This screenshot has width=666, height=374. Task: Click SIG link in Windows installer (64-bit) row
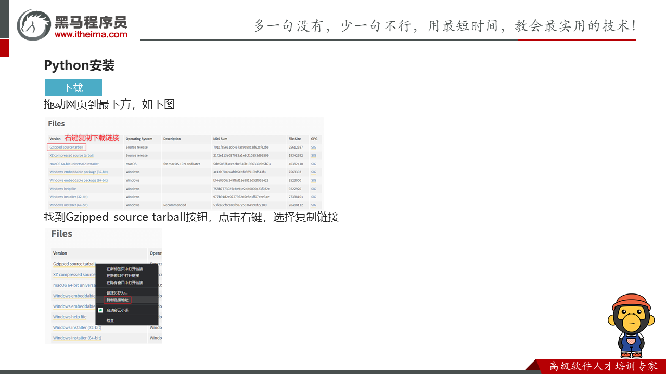coord(313,205)
